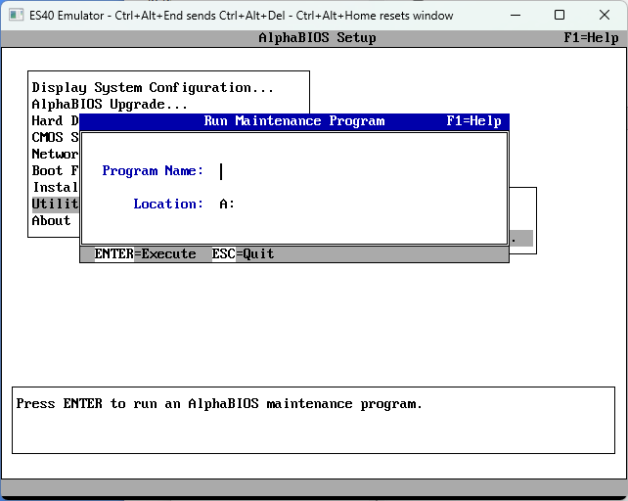Click the Location label
This screenshot has height=501, width=628.
pyautogui.click(x=168, y=204)
